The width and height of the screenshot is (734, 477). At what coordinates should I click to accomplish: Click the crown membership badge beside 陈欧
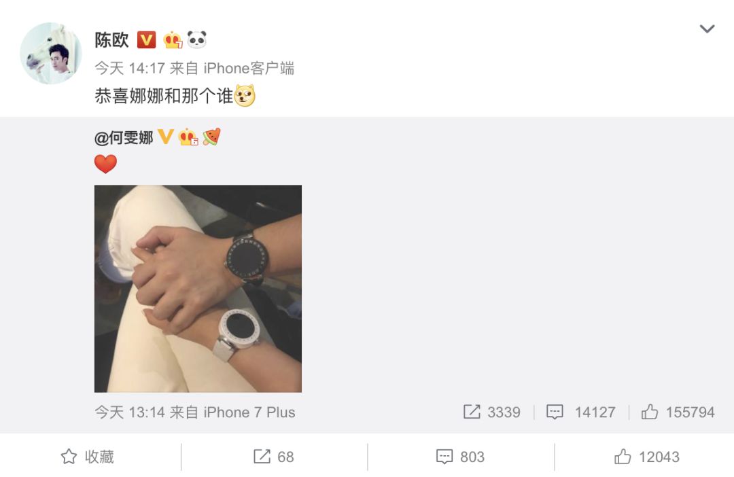(173, 40)
